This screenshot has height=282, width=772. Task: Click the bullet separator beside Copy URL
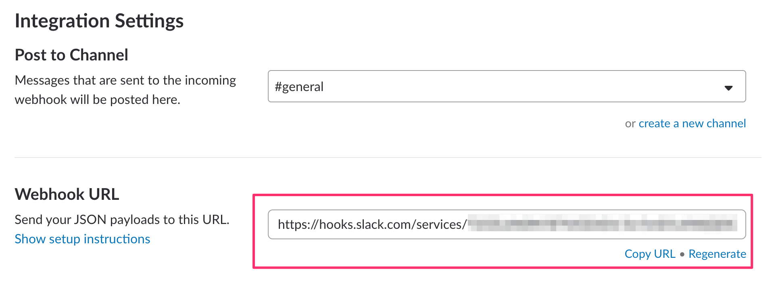[x=682, y=254]
